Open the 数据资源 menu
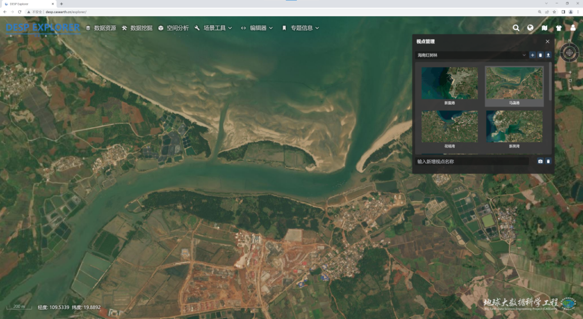583x319 pixels. (101, 28)
